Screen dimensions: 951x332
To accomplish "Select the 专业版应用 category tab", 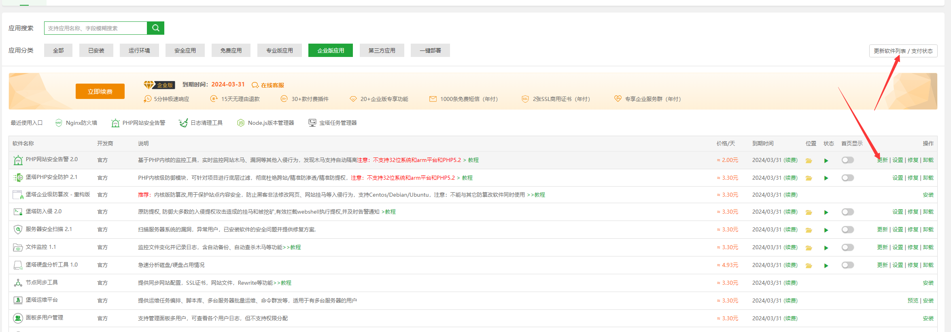I will coord(280,50).
